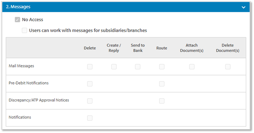Image resolution: width=254 pixels, height=133 pixels.
Task: Enable Route for Pre-Debit Notifications
Action: [x=162, y=84]
